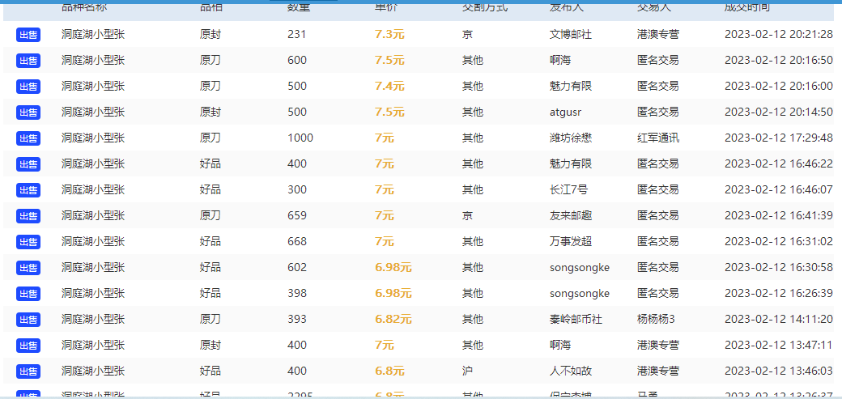Click 港澳专营 in the 人不如故 row
The height and width of the screenshot is (399, 842).
[658, 371]
